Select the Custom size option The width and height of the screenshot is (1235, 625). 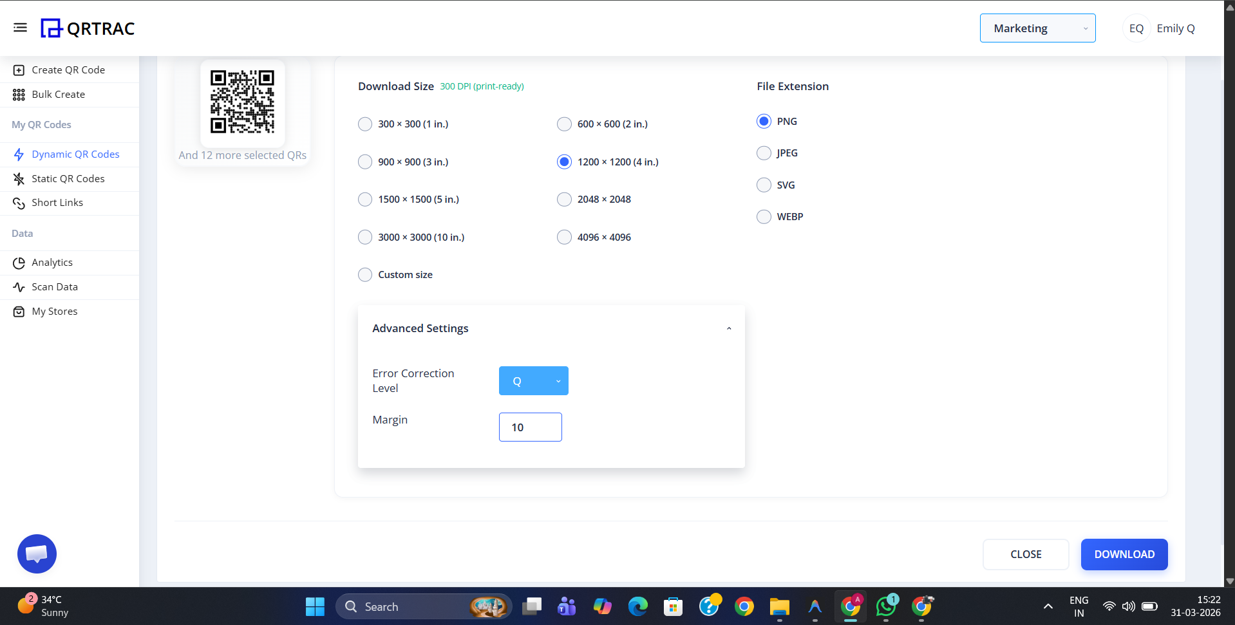click(x=364, y=274)
